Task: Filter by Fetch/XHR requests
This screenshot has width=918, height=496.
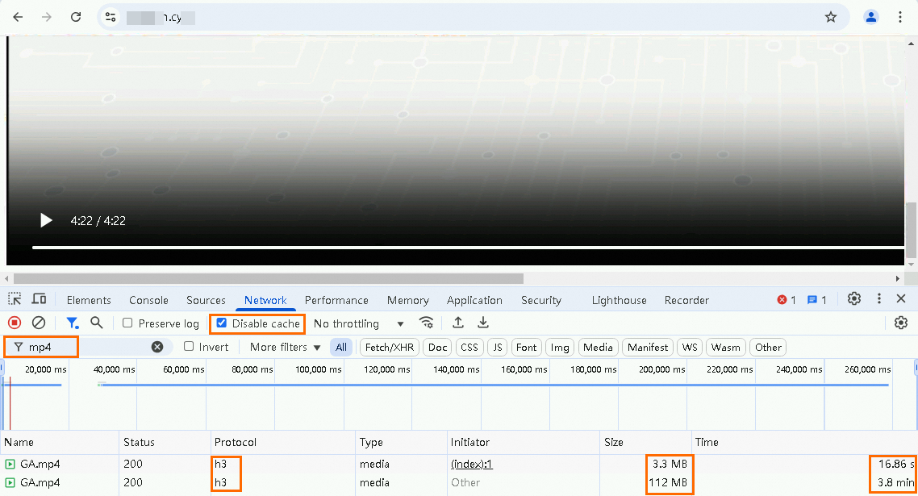Action: click(390, 348)
